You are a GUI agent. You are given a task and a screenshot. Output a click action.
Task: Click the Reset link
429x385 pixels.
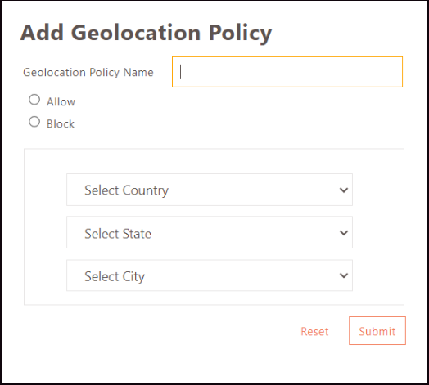point(314,331)
